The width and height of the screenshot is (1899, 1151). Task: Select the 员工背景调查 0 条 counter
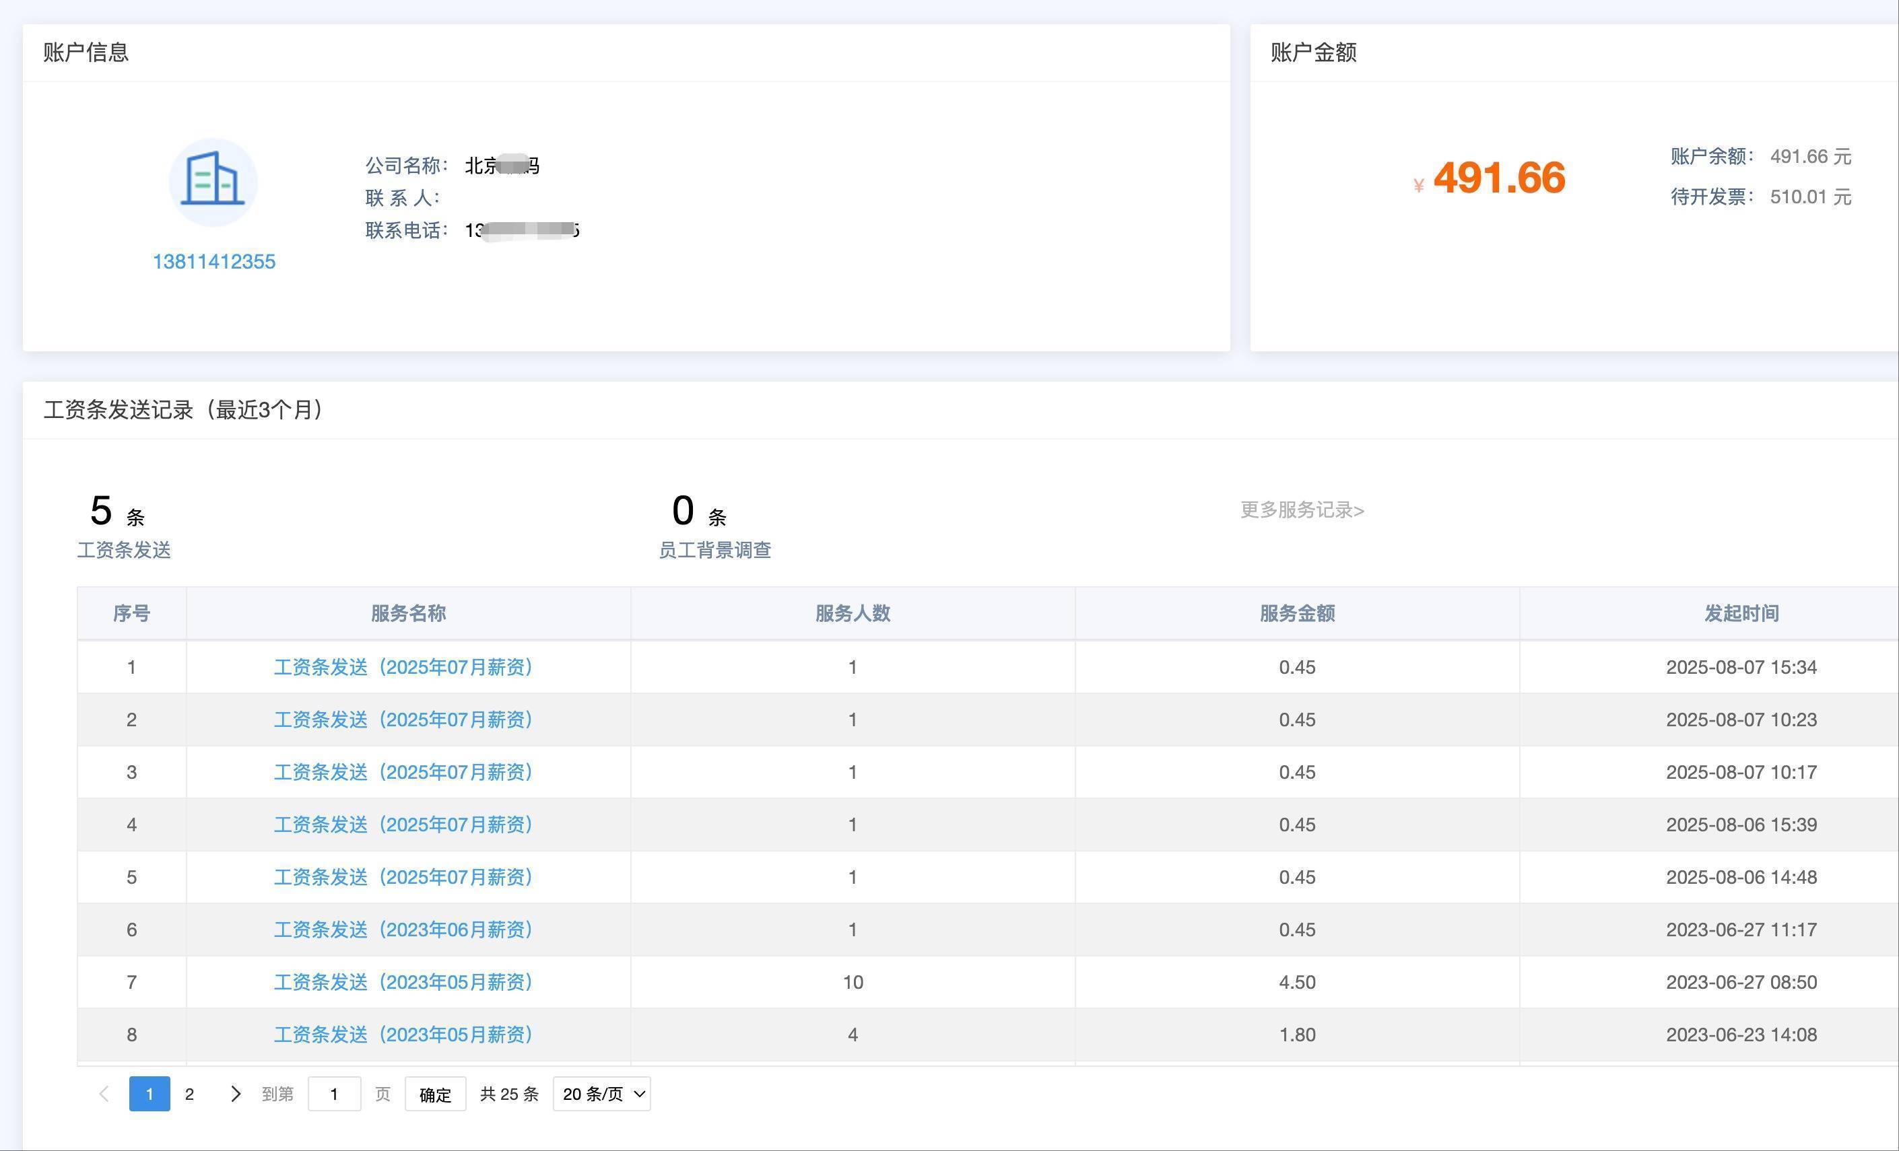click(x=714, y=526)
